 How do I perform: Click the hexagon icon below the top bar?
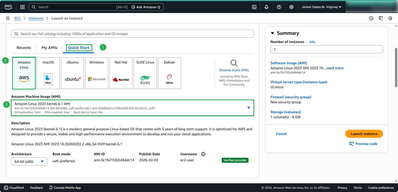390,18
